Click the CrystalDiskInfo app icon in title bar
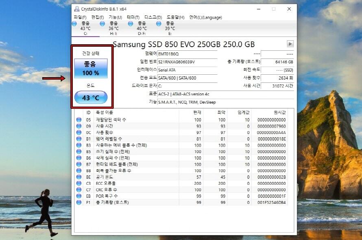This screenshot has width=362, height=240. click(x=76, y=9)
